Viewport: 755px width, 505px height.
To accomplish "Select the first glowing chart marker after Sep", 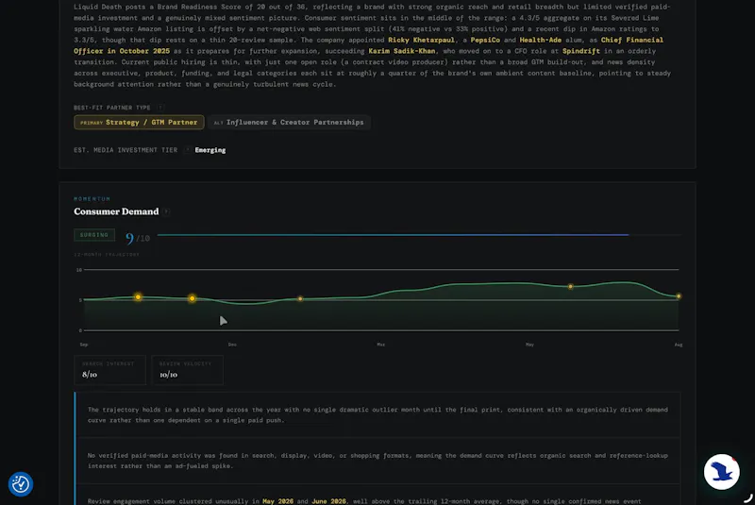I will click(x=138, y=297).
